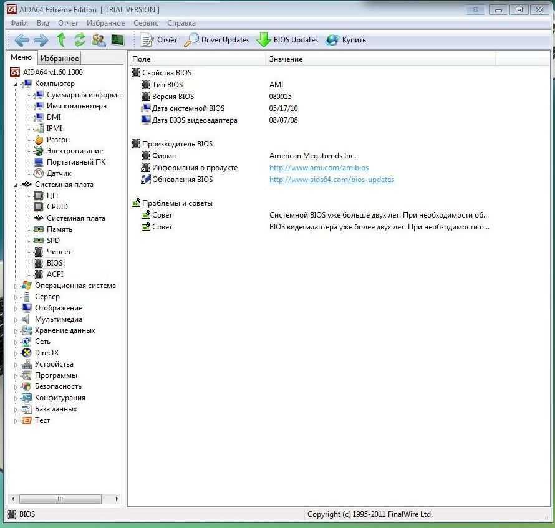Click the Back arrow toolbar icon
555x528 pixels.
[22, 40]
